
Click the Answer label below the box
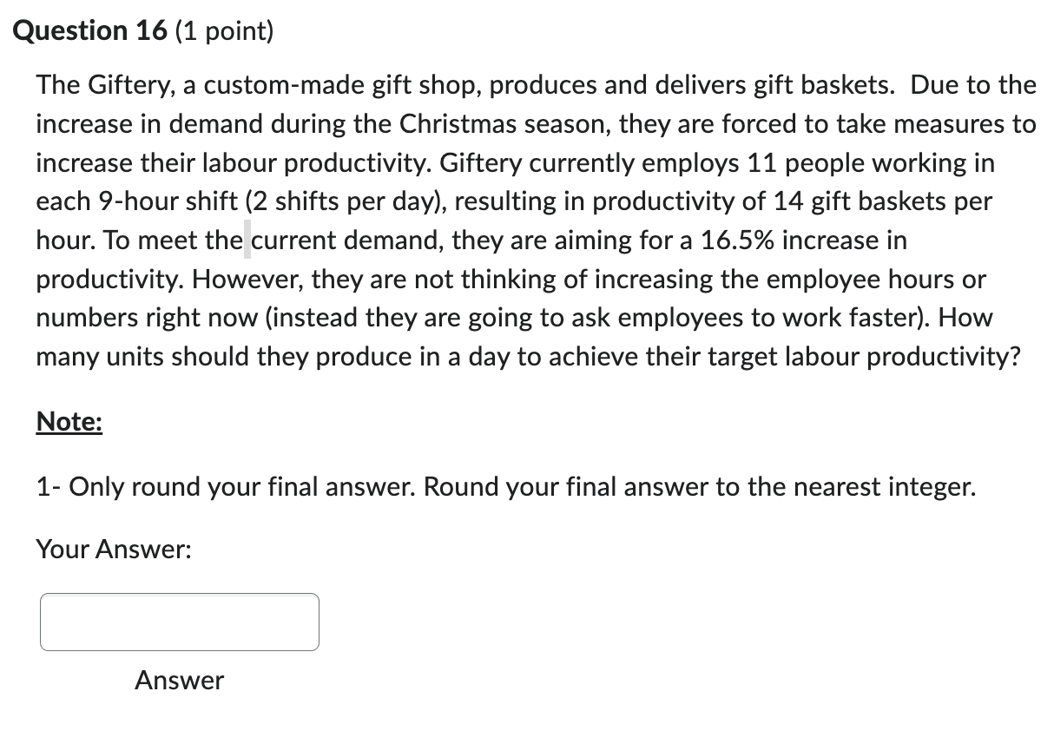[177, 681]
